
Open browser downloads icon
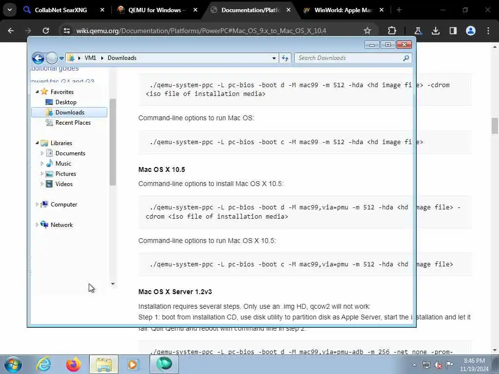point(435,31)
